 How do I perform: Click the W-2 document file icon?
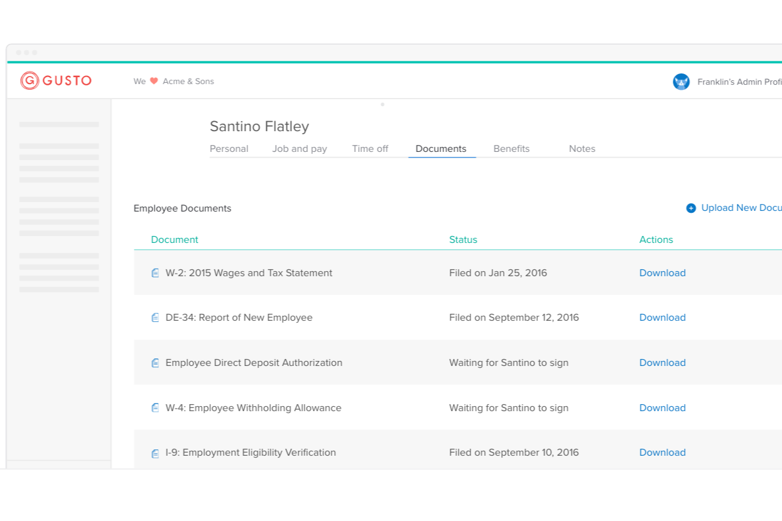pyautogui.click(x=155, y=273)
